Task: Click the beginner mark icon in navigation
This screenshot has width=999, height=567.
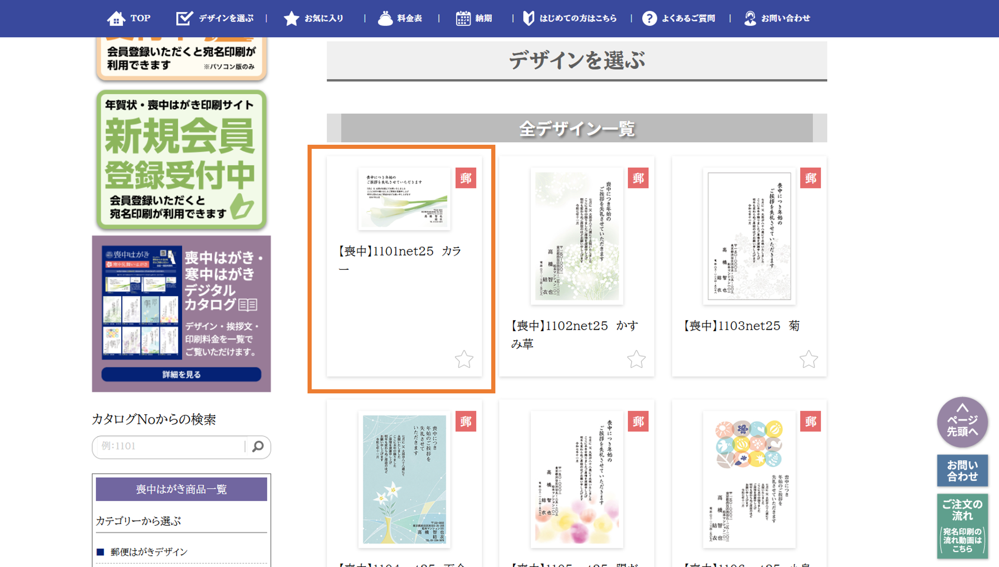Action: 528,18
